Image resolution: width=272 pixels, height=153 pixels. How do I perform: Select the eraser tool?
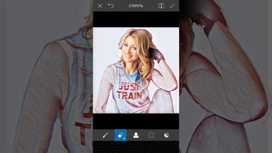121,135
